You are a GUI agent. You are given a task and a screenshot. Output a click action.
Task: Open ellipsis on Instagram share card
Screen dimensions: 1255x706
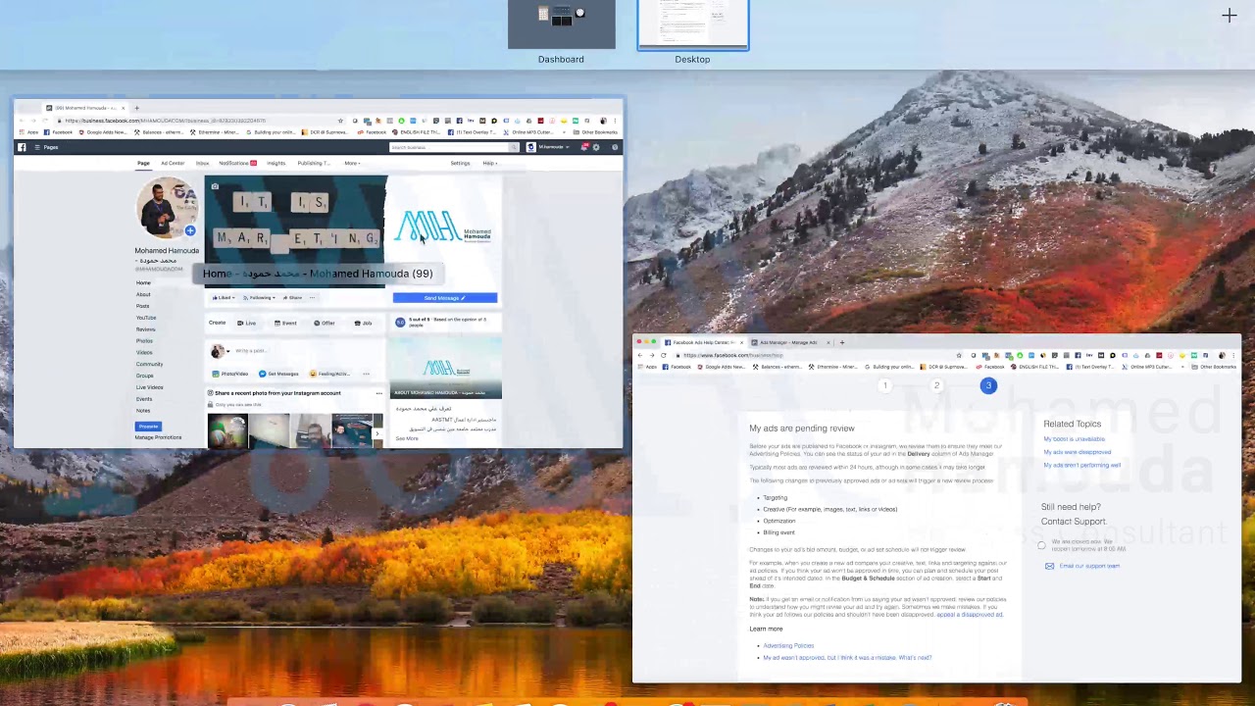coord(379,393)
